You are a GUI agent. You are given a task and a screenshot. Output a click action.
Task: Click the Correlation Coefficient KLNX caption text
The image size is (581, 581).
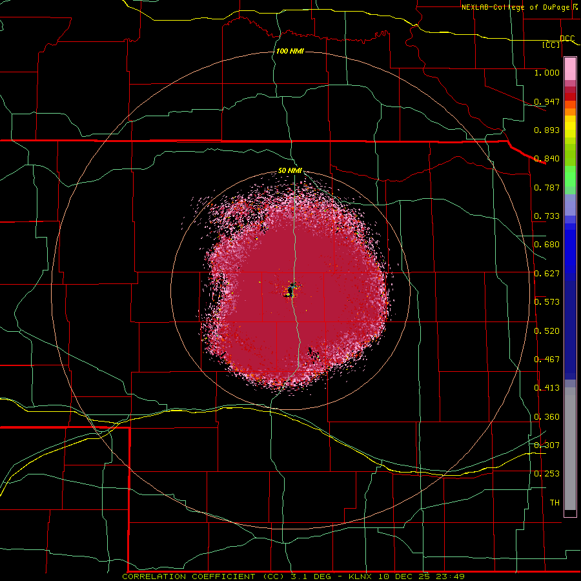293,576
